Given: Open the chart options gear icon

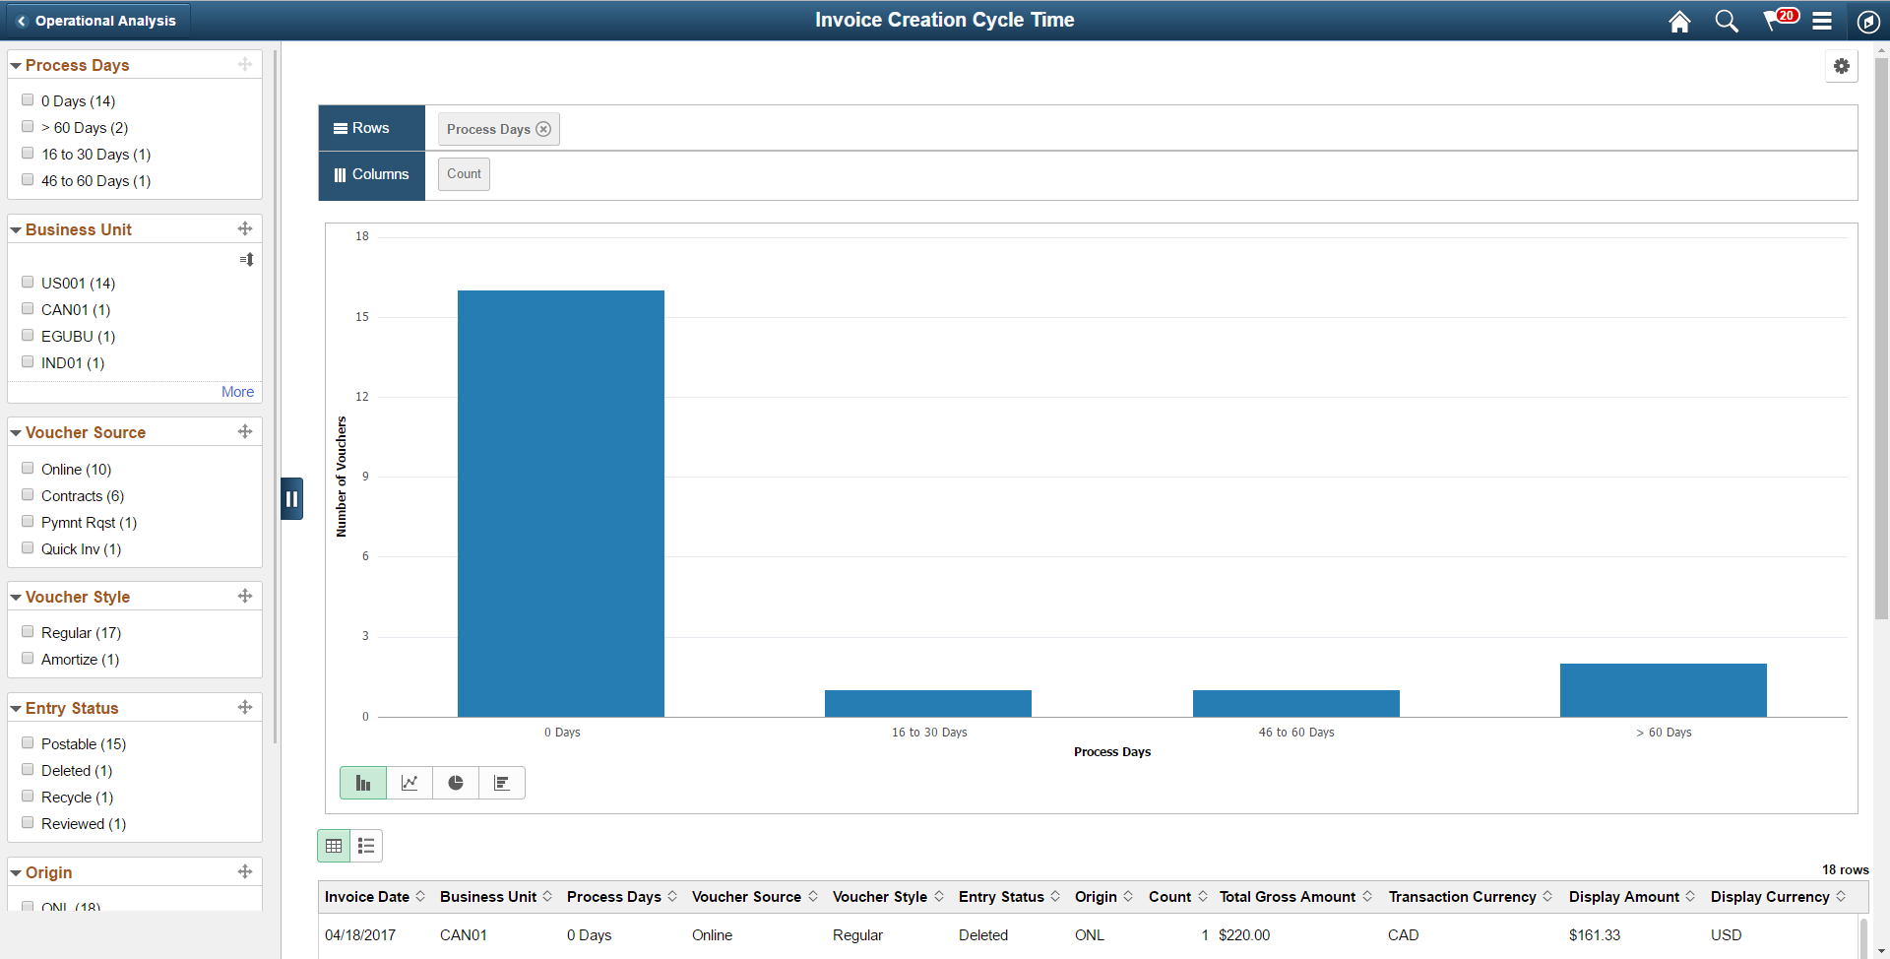Looking at the screenshot, I should 1842,66.
